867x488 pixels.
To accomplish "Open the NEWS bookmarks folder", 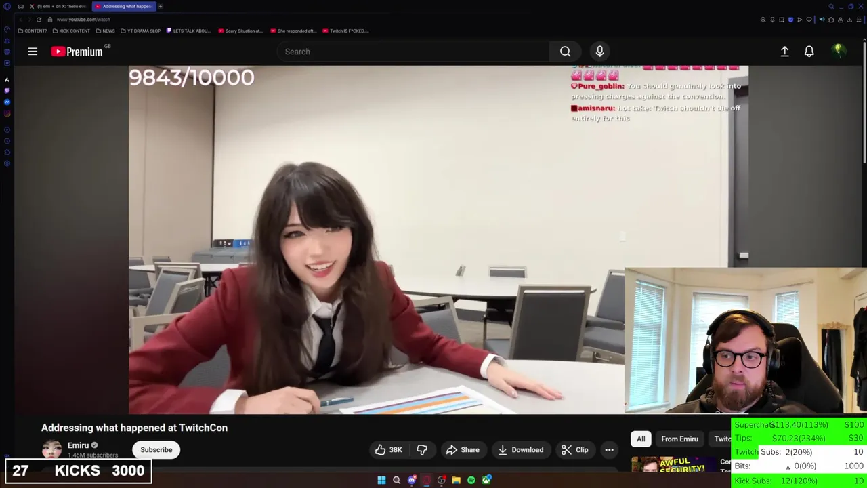I will (105, 30).
